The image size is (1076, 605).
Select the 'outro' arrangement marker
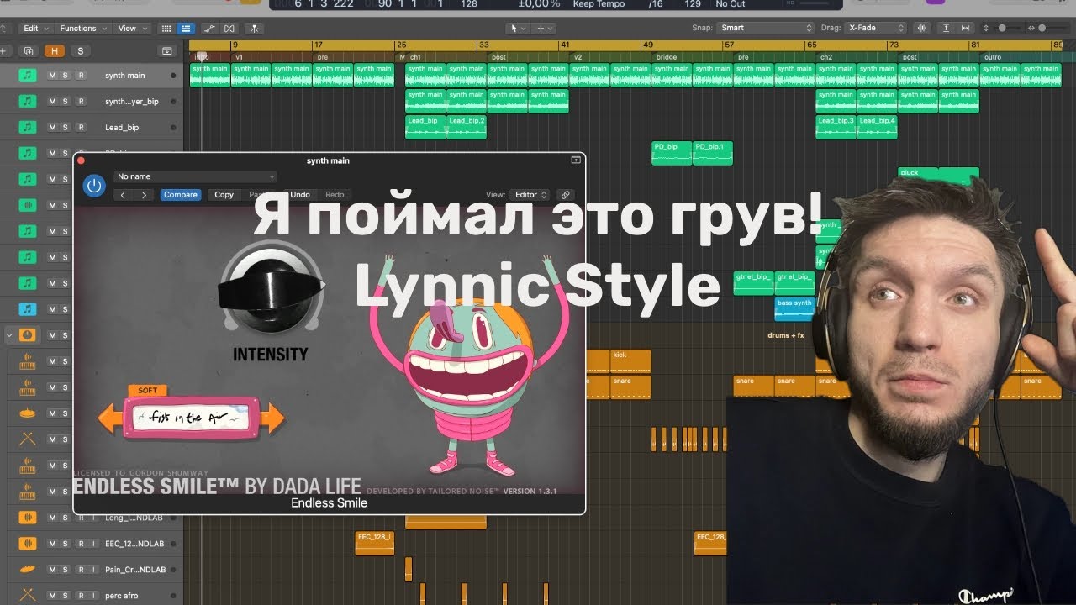[992, 57]
